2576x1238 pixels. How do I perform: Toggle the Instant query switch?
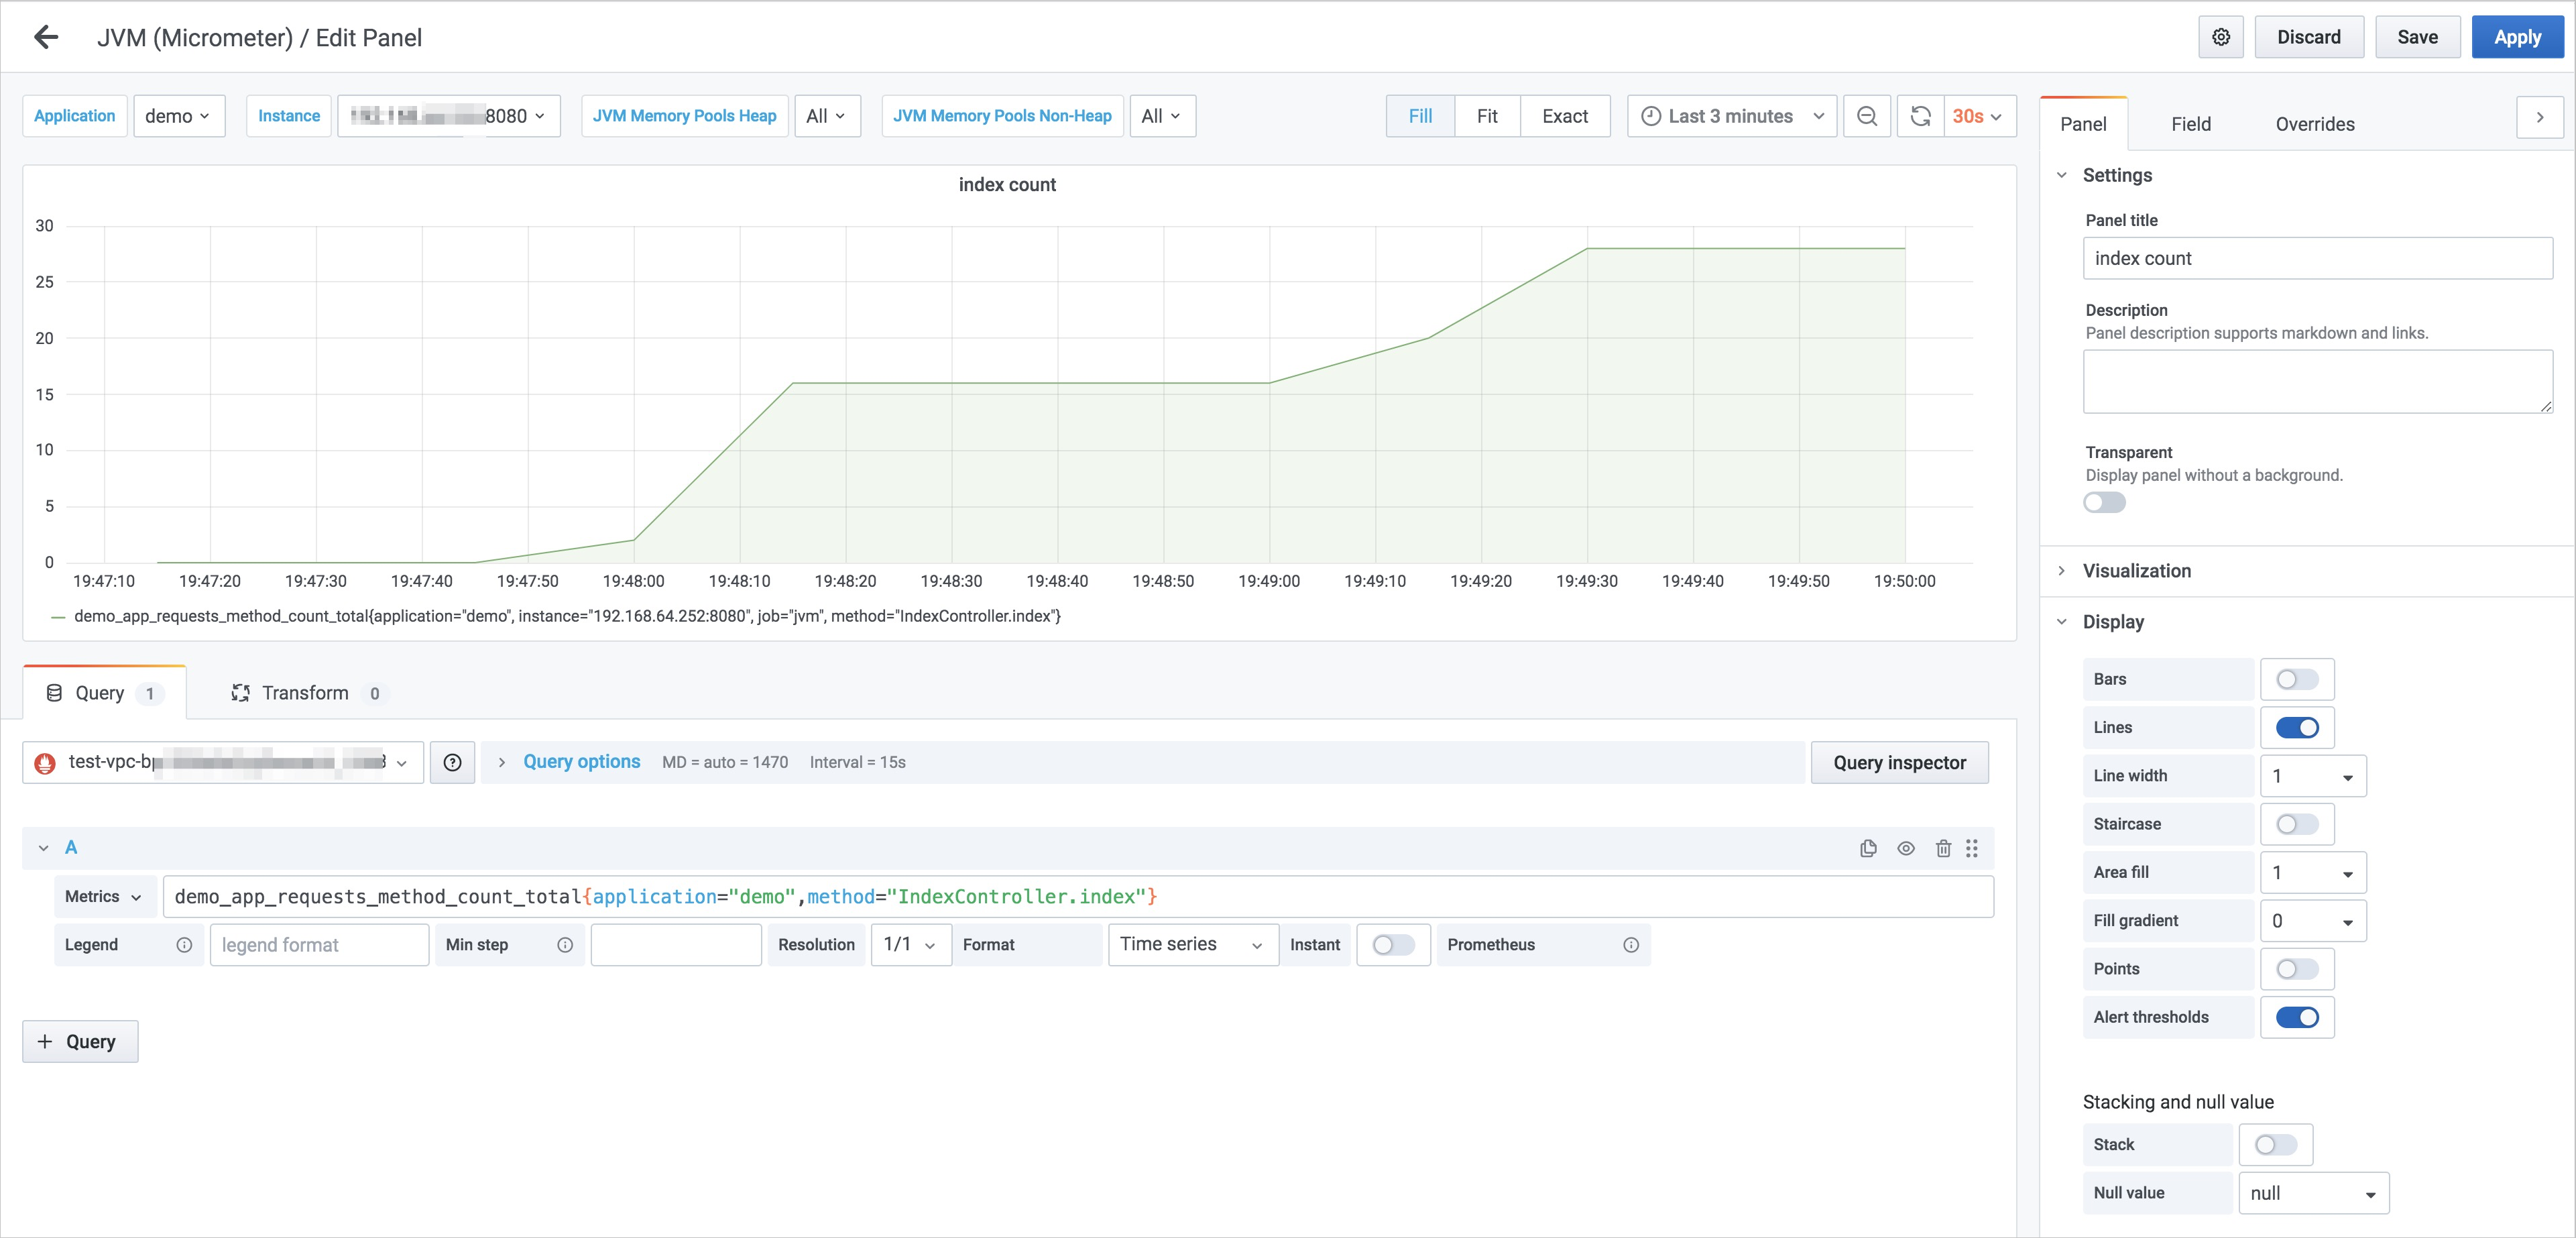pyautogui.click(x=1393, y=945)
